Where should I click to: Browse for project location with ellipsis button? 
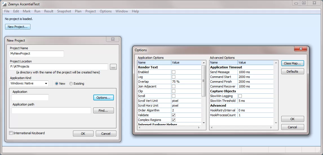point(113,67)
